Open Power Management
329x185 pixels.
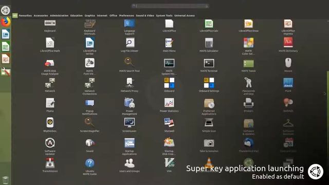(130, 106)
